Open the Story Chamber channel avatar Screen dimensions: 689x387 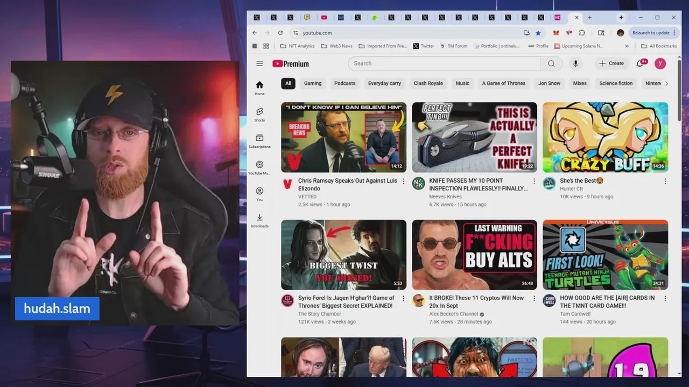(287, 301)
